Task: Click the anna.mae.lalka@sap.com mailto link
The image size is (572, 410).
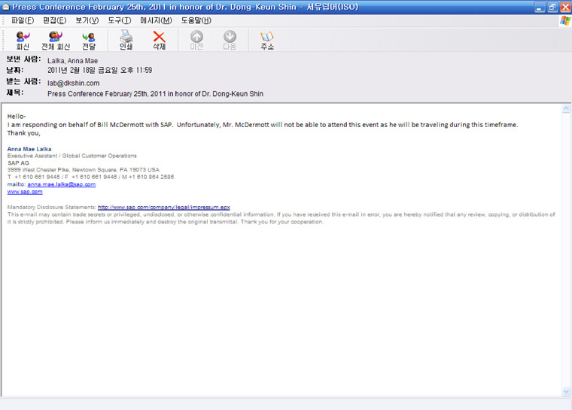Action: tap(61, 184)
